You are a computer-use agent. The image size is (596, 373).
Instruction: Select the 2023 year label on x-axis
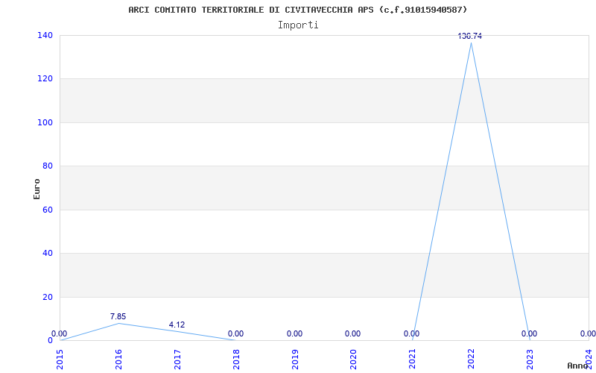pyautogui.click(x=530, y=359)
